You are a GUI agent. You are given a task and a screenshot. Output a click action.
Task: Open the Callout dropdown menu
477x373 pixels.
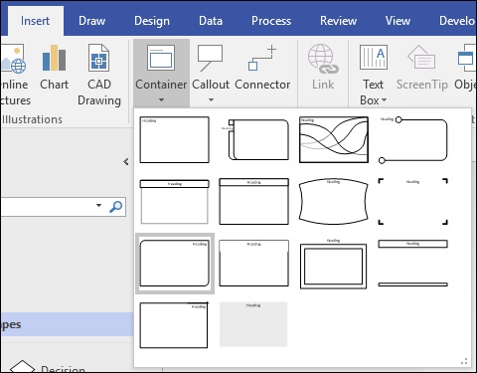coord(211,99)
